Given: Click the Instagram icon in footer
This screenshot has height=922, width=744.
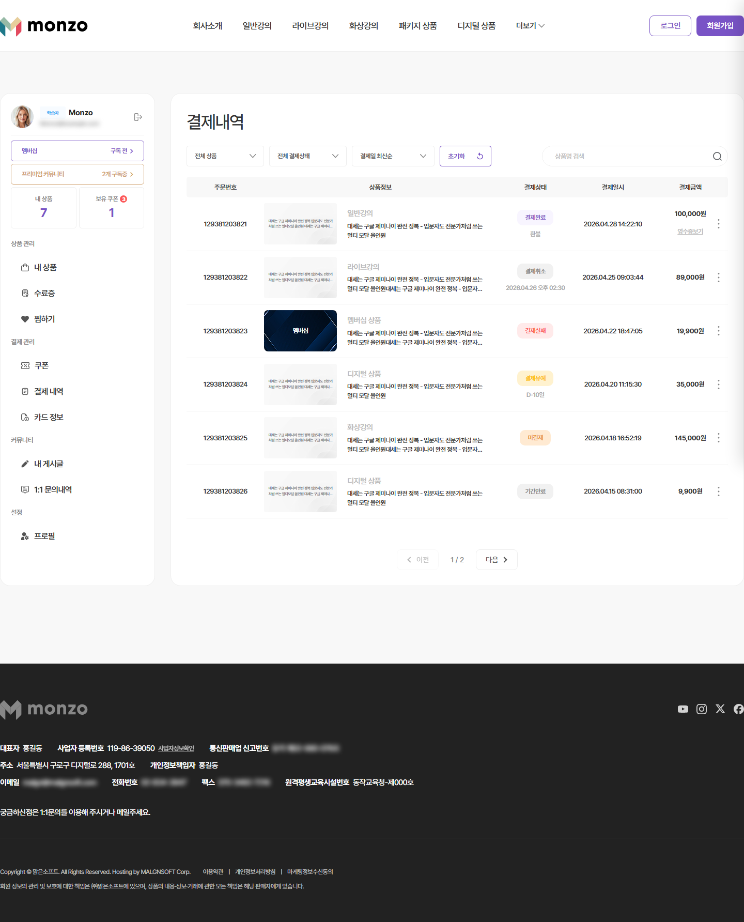Looking at the screenshot, I should [x=702, y=709].
